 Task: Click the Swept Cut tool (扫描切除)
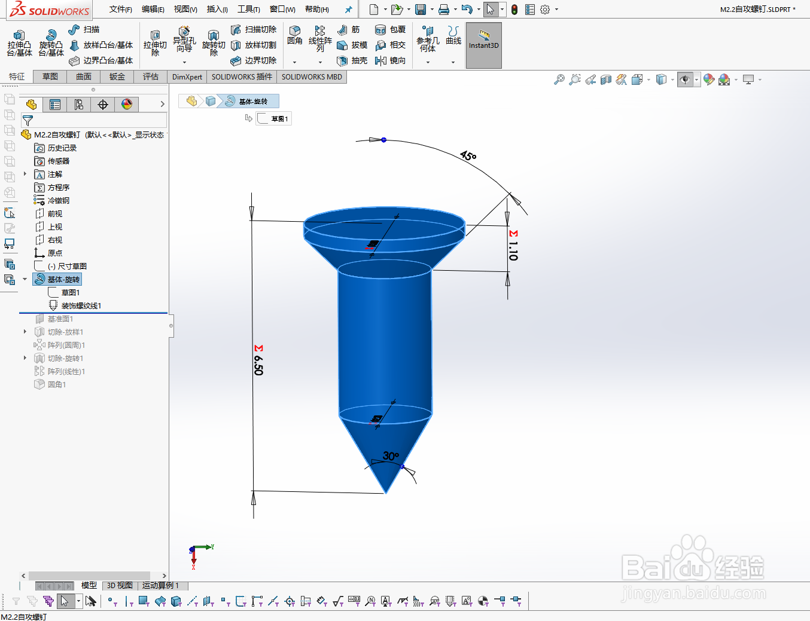coord(254,29)
